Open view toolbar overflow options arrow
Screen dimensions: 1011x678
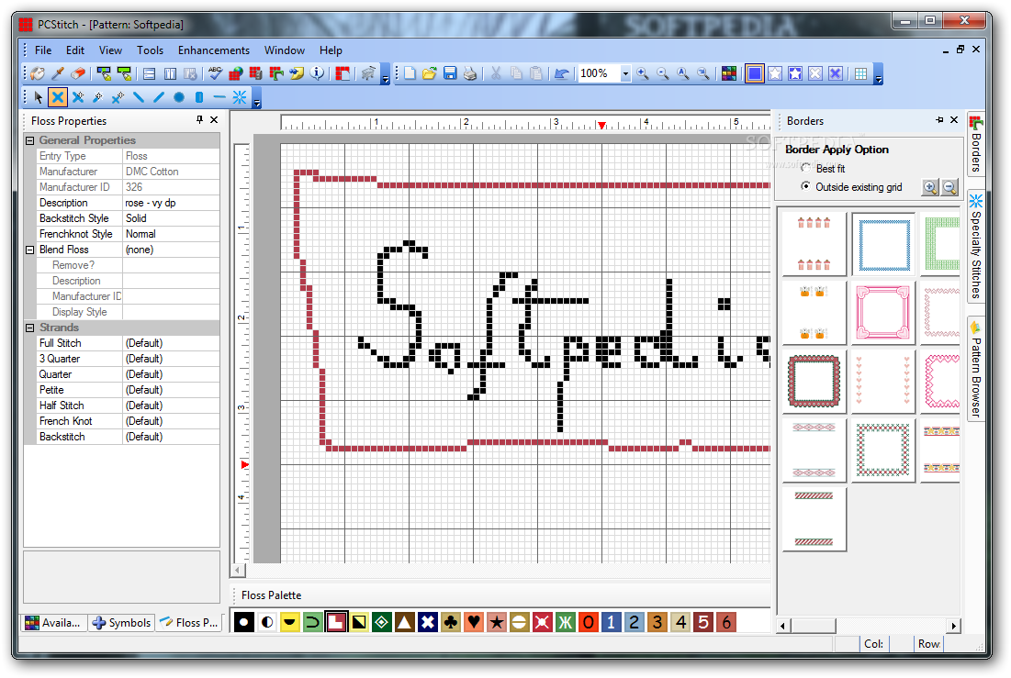(878, 74)
